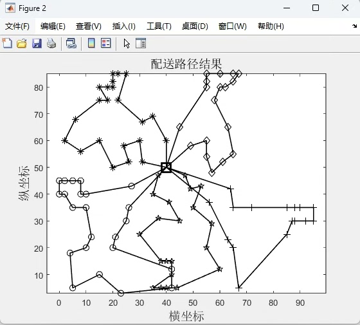
Task: Open the 编辑(E) menu
Action: [53, 26]
